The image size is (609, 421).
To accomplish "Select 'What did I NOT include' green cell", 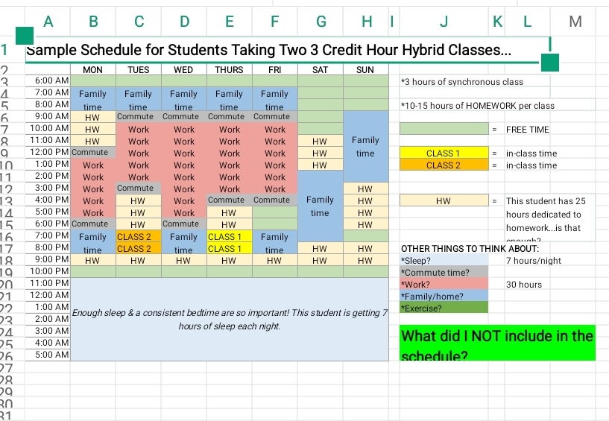I will coord(497,343).
